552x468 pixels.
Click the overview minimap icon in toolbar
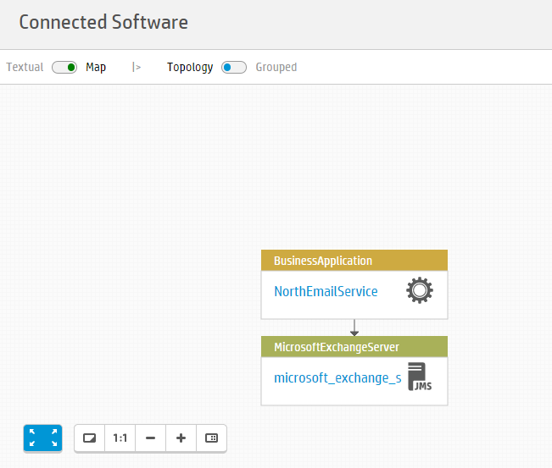click(211, 438)
